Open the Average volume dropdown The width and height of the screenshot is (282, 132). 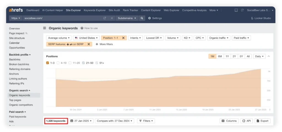(59, 38)
